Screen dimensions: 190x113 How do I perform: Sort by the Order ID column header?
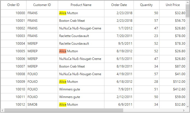13,5
